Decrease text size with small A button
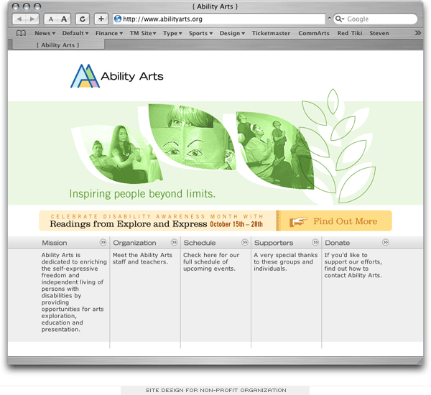 pos(51,19)
